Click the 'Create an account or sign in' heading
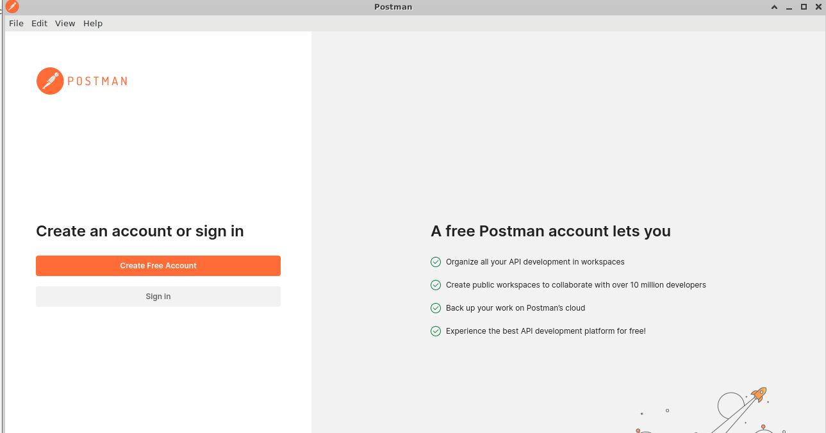The height and width of the screenshot is (433, 826). coord(140,231)
